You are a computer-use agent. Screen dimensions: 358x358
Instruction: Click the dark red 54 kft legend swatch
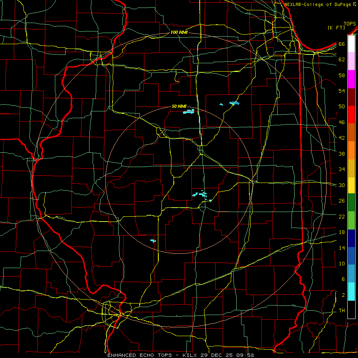(351, 97)
